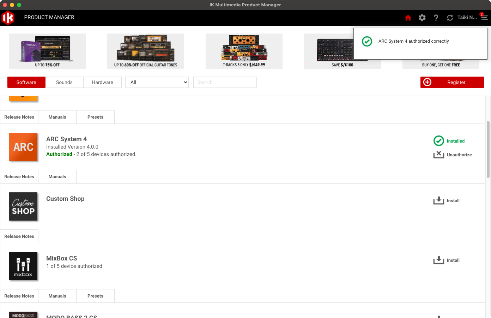Screen dimensions: 491x318
Task: Click the ARC System 4 product icon
Action: click(x=23, y=147)
